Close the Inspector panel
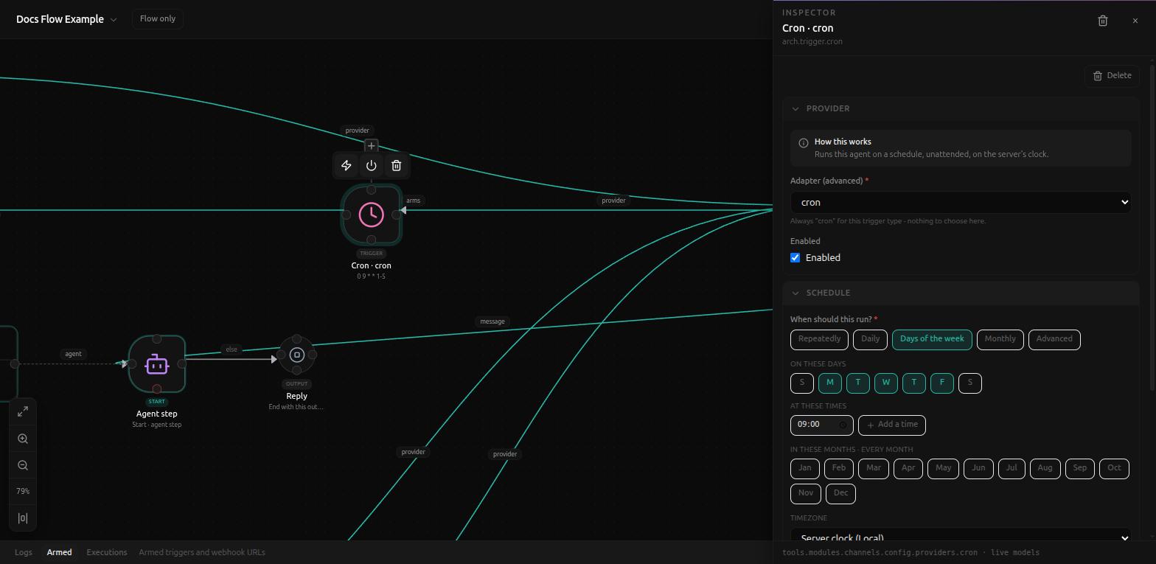Screen dimensions: 1156x564 point(1135,21)
